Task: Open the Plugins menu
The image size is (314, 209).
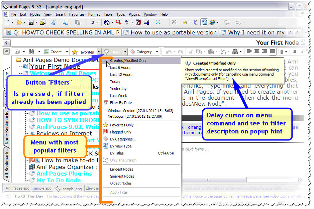Action: [134, 14]
